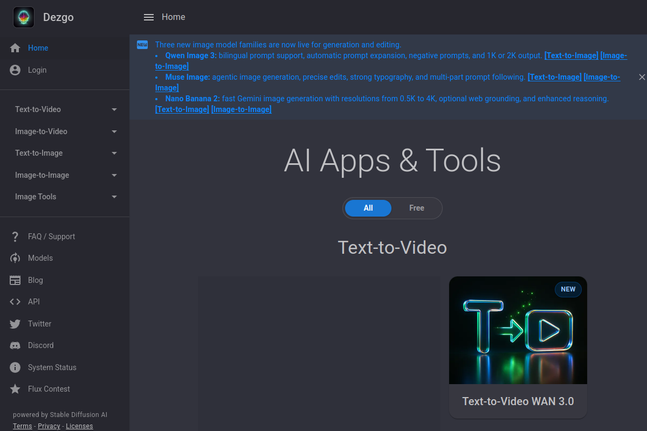Open the API text link
Screen dimensions: 647x431
[x=34, y=302]
